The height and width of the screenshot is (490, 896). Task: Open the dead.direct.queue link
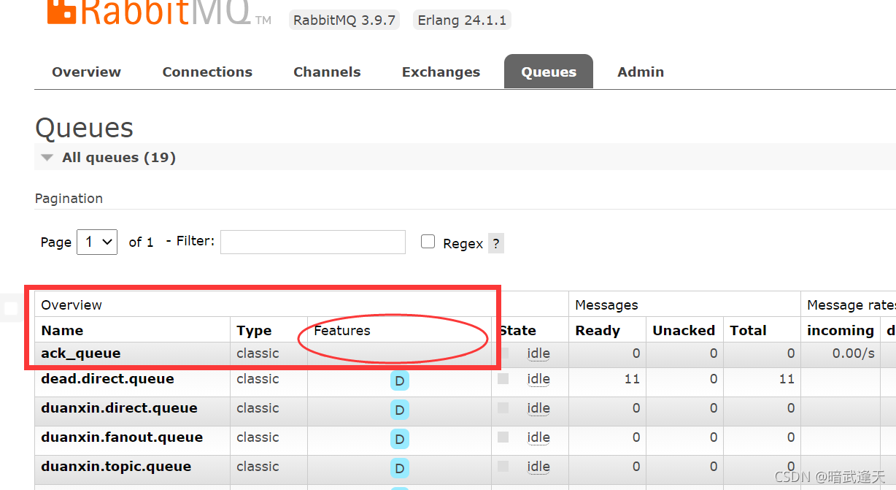[x=107, y=379]
